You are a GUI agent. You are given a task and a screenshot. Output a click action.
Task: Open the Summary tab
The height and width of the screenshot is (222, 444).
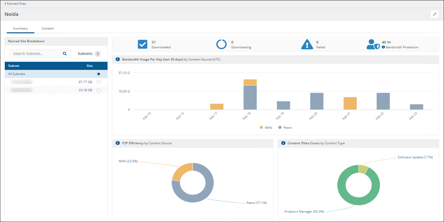pos(20,29)
